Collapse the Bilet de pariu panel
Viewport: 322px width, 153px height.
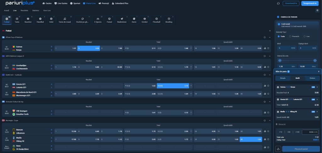(x=319, y=71)
